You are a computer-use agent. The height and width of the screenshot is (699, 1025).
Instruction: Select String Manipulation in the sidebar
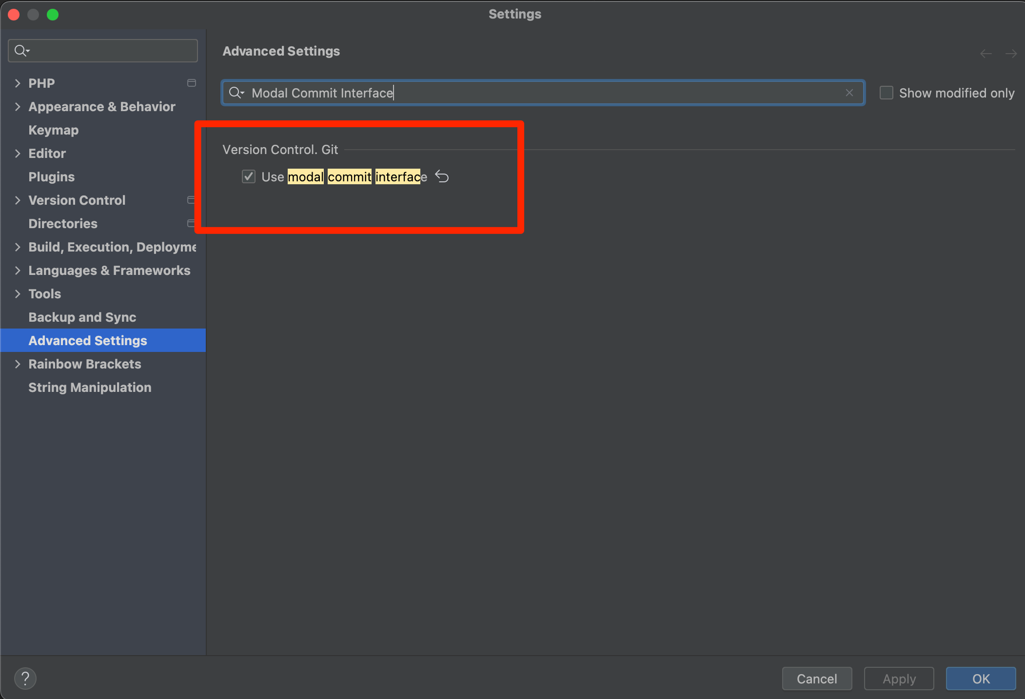(x=89, y=387)
